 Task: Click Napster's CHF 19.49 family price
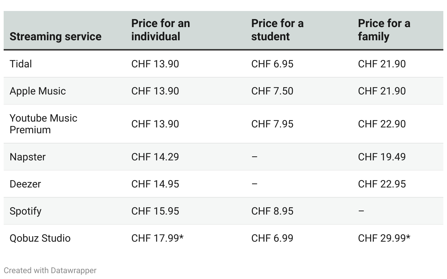[x=382, y=157]
